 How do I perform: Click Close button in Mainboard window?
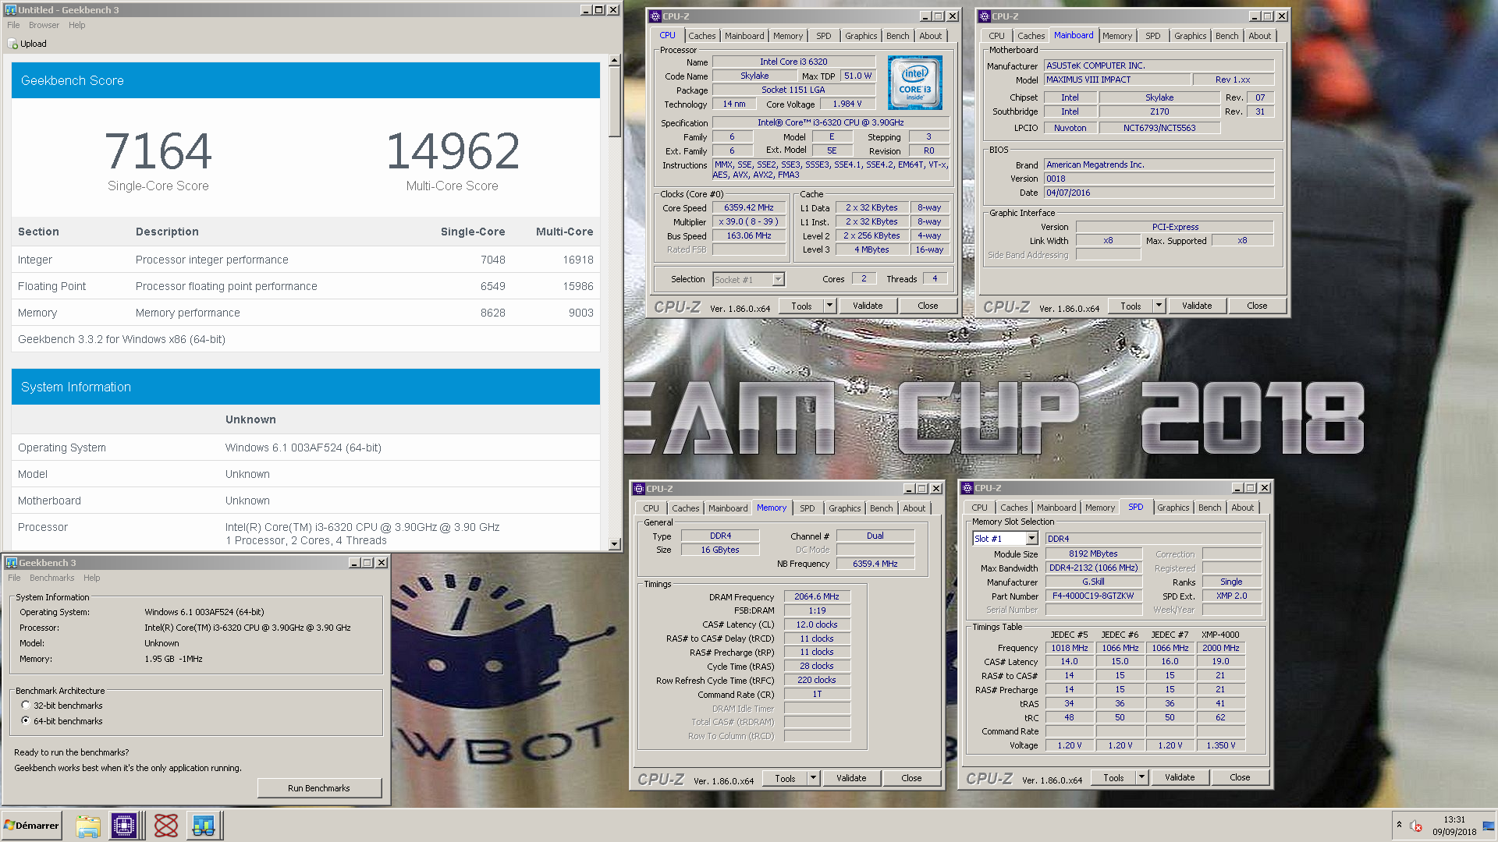pos(1257,306)
